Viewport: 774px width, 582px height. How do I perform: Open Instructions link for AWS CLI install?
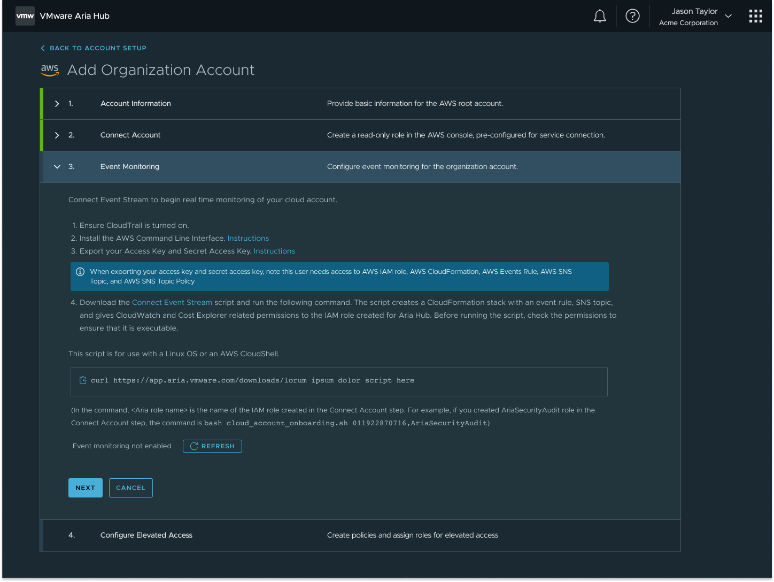(x=248, y=238)
